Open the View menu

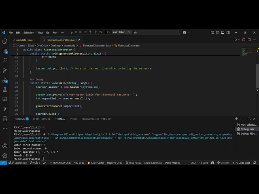point(40,33)
